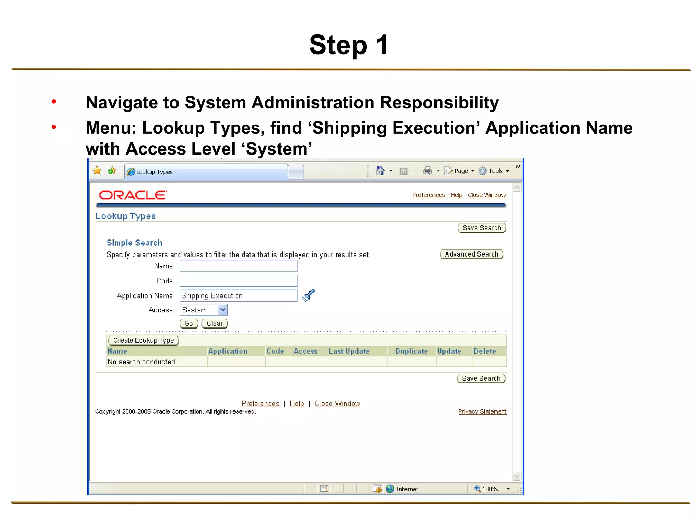Click the scrollbar down arrow
This screenshot has width=699, height=524.
[517, 476]
